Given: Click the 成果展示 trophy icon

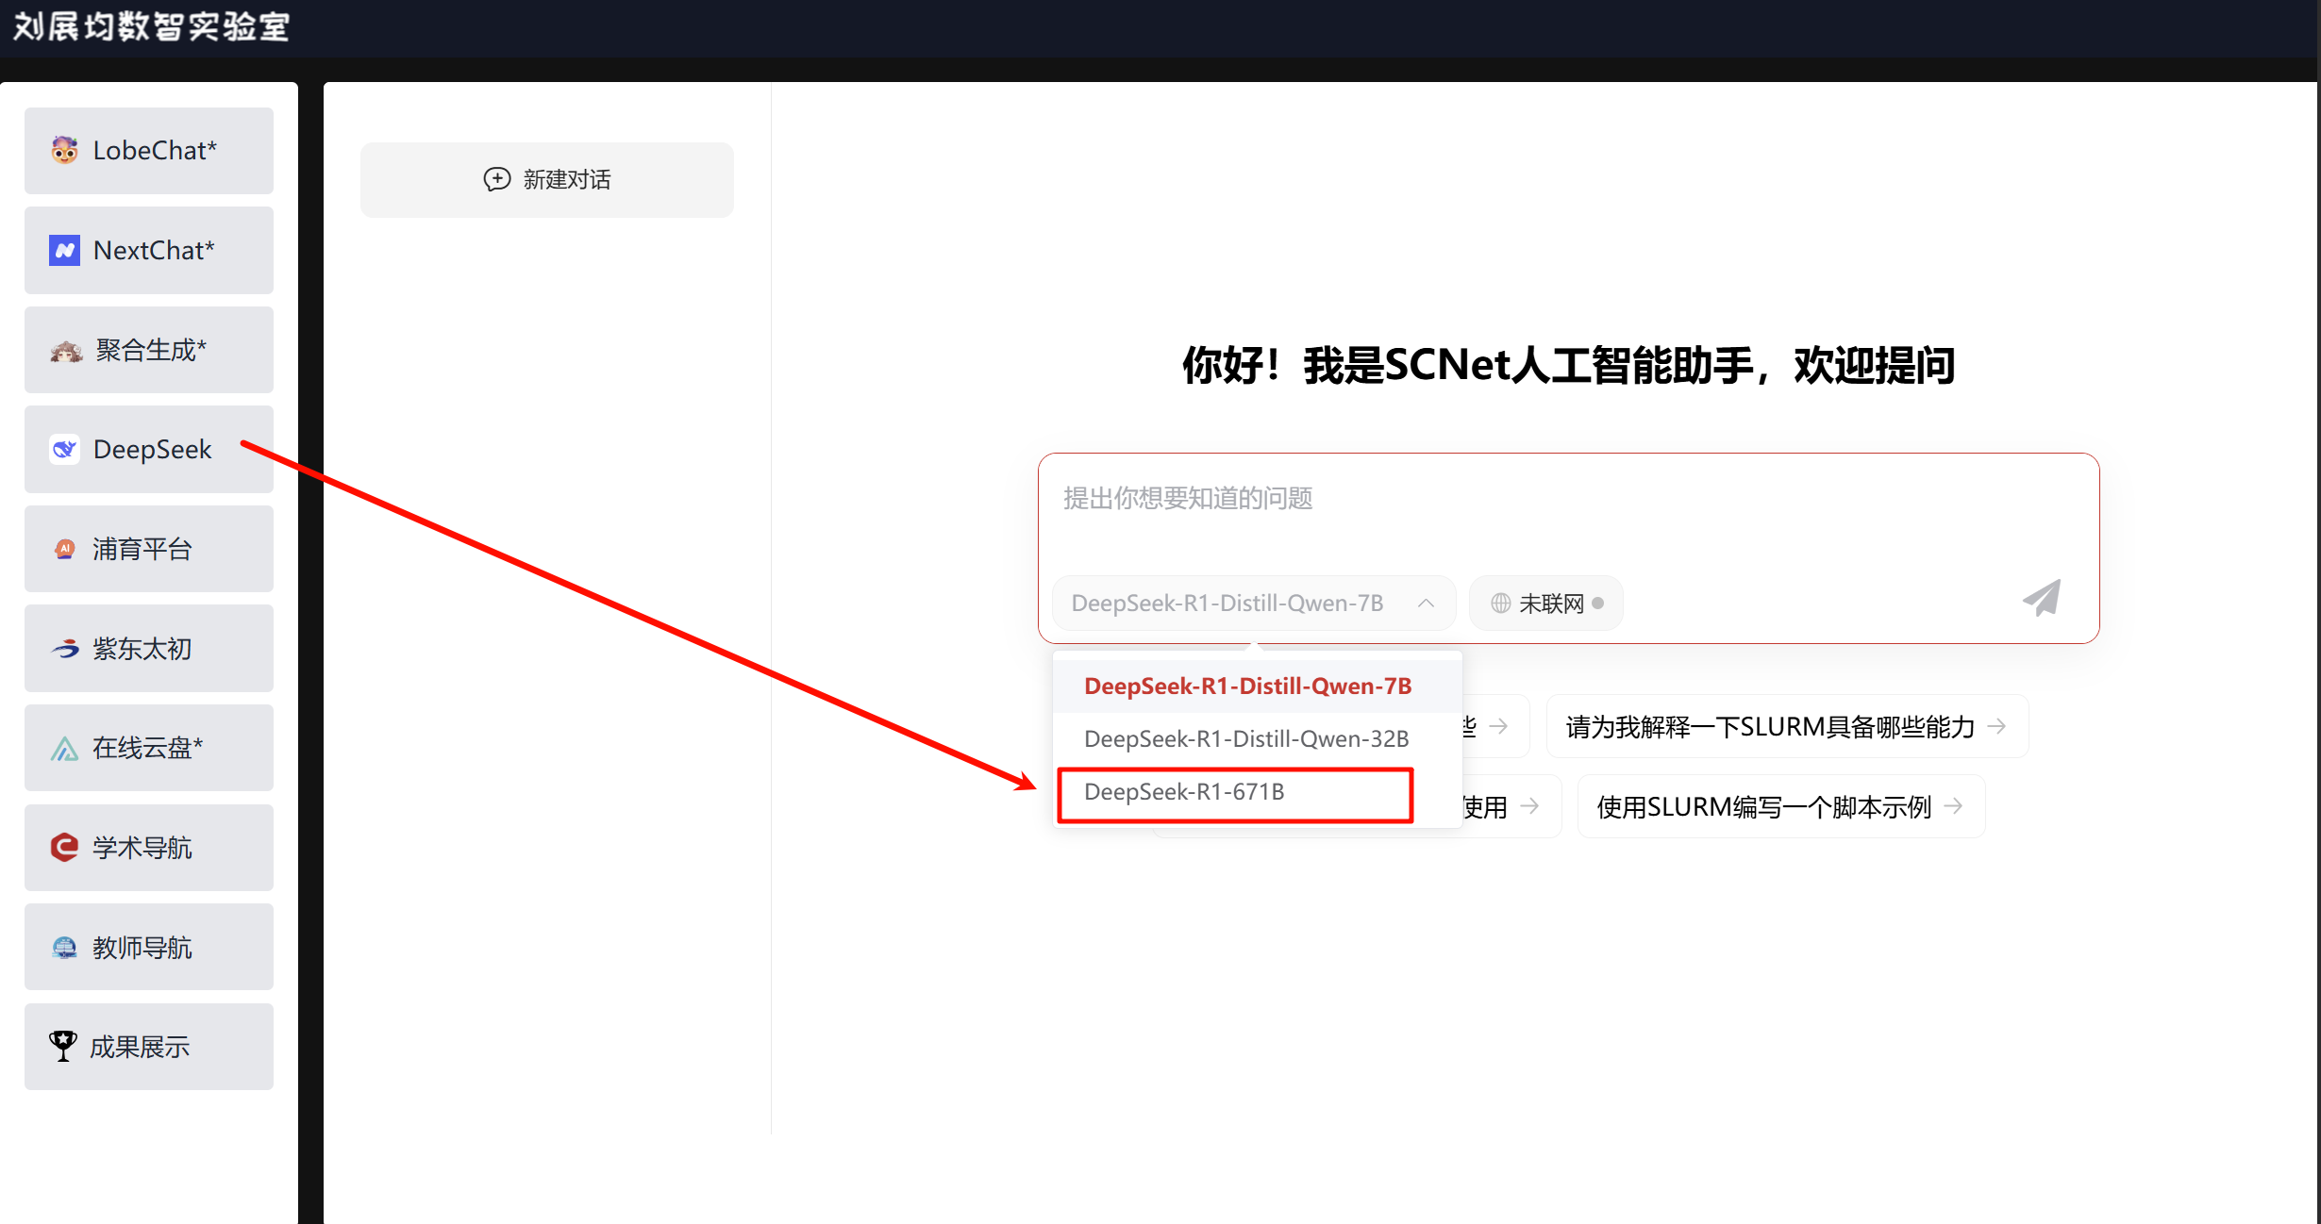Looking at the screenshot, I should coord(63,1046).
